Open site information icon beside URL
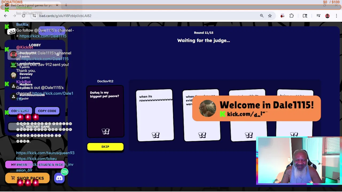342x192 pixels. click(34, 16)
